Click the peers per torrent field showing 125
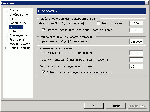150x112 pixels. (x=136, y=60)
